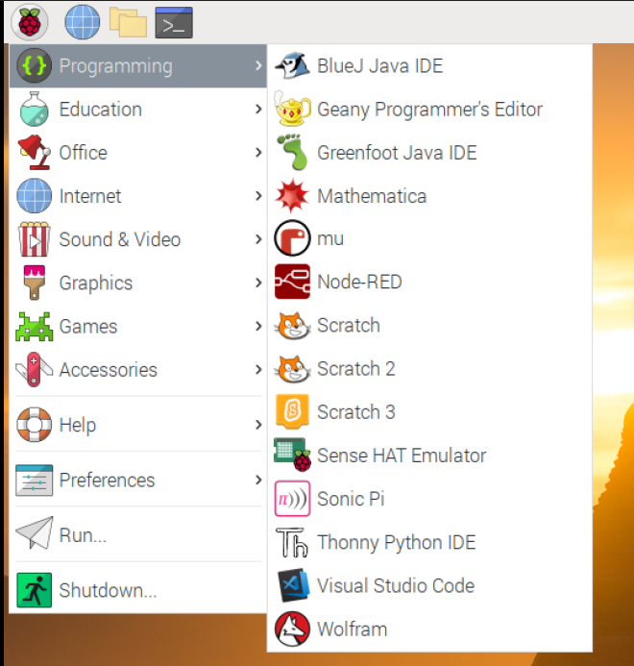
Task: Select the 'Sound & Video' text label
Action: [120, 239]
